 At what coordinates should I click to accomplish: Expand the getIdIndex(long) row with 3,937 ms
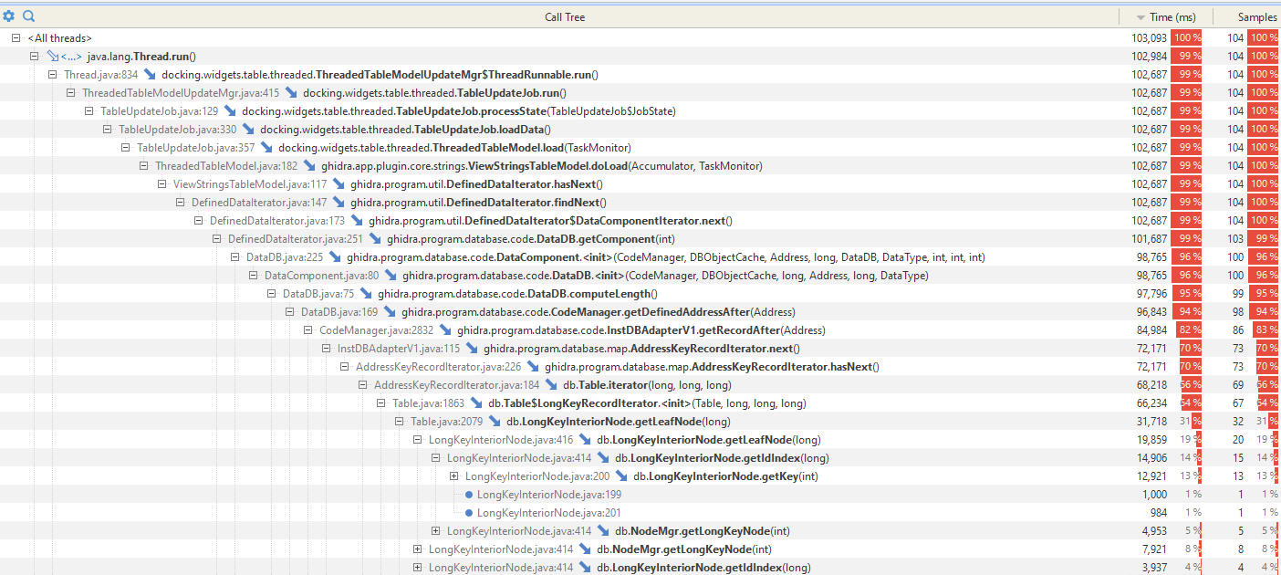[418, 568]
